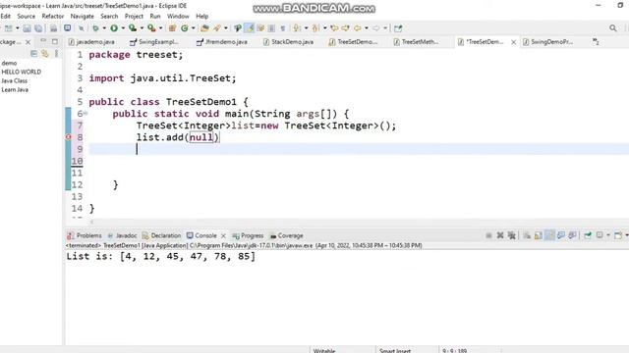Run the program with green Run button
The image size is (629, 353).
[114, 28]
